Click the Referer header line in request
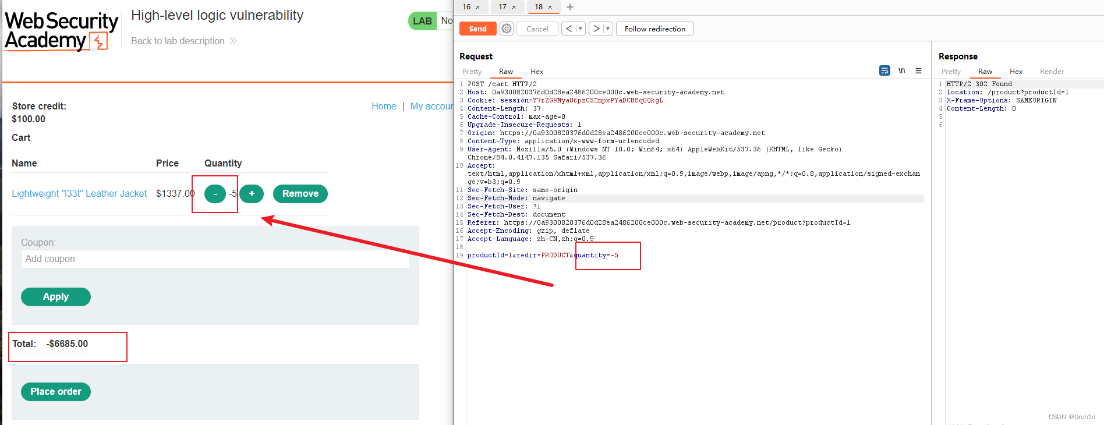Screen dimensions: 1104x425 point(659,222)
